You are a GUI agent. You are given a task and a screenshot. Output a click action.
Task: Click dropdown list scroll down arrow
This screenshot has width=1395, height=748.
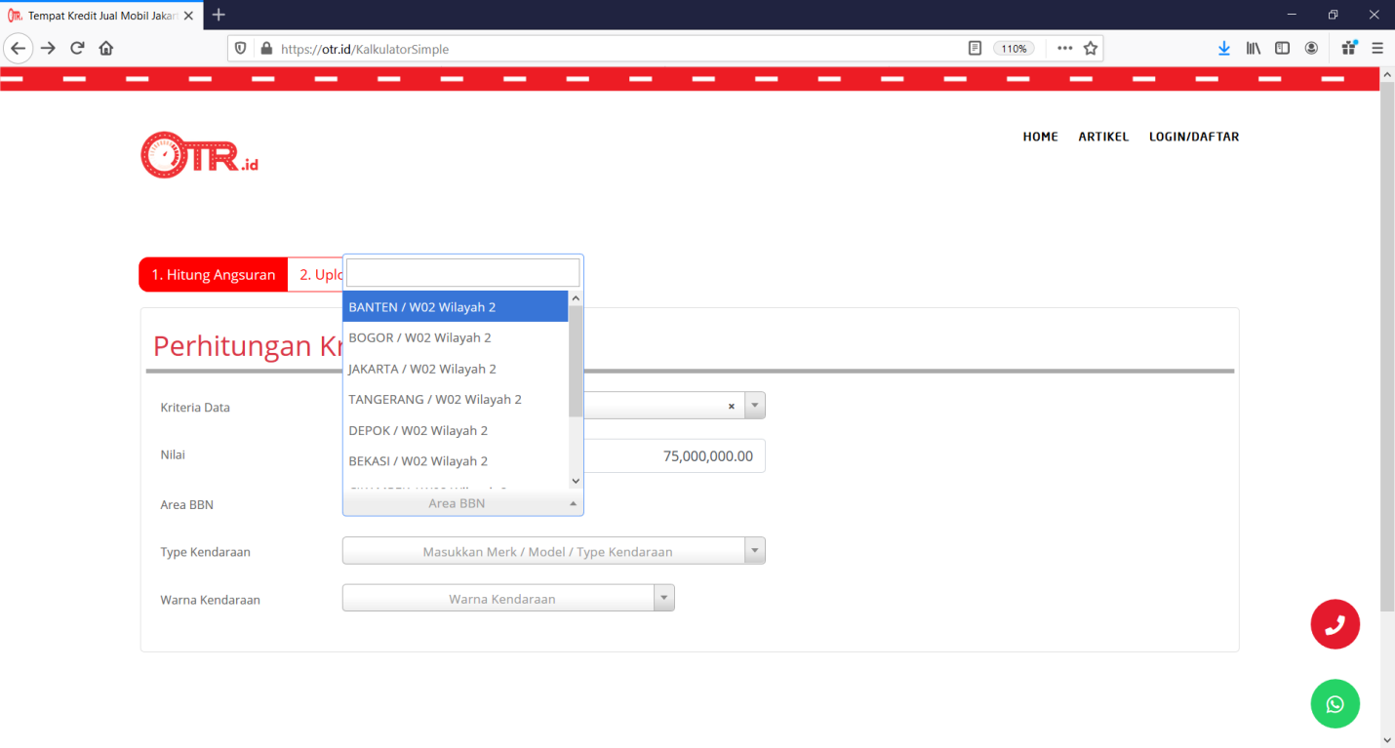click(x=576, y=481)
